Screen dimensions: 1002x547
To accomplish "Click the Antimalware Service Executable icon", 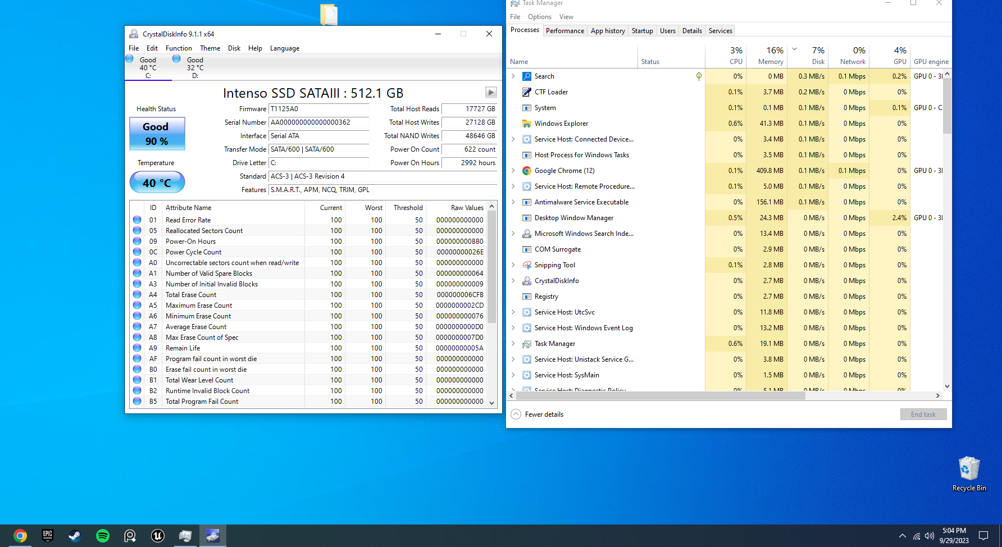I will [x=527, y=202].
